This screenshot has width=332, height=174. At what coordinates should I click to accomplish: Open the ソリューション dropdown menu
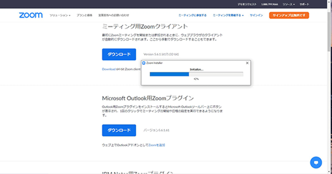60,15
